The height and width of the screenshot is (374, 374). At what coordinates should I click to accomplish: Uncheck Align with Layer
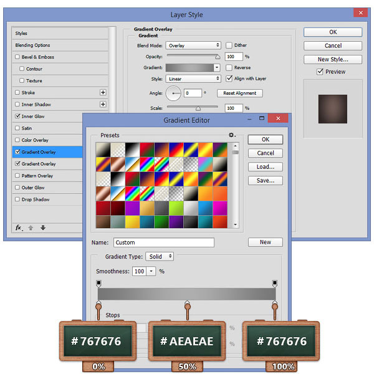229,79
